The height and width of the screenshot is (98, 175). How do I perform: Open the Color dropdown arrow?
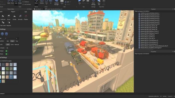[x=62, y=5]
